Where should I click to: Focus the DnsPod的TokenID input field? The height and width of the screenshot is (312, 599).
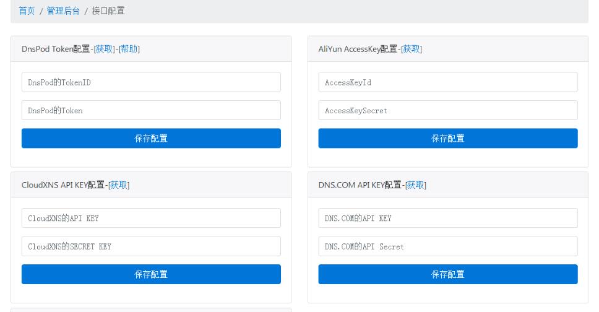tap(151, 82)
